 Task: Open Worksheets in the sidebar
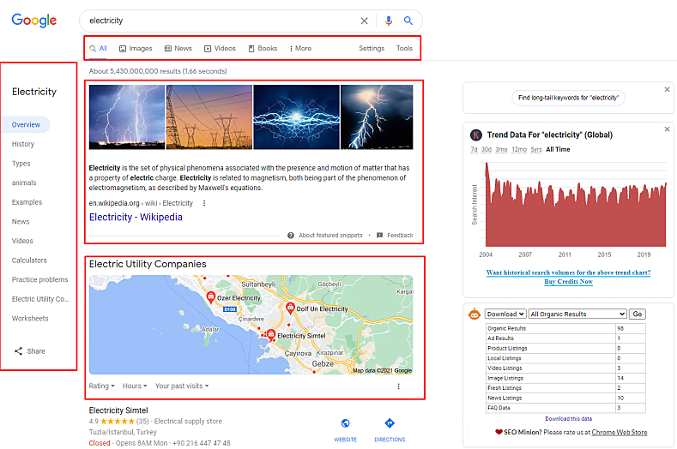pyautogui.click(x=30, y=319)
